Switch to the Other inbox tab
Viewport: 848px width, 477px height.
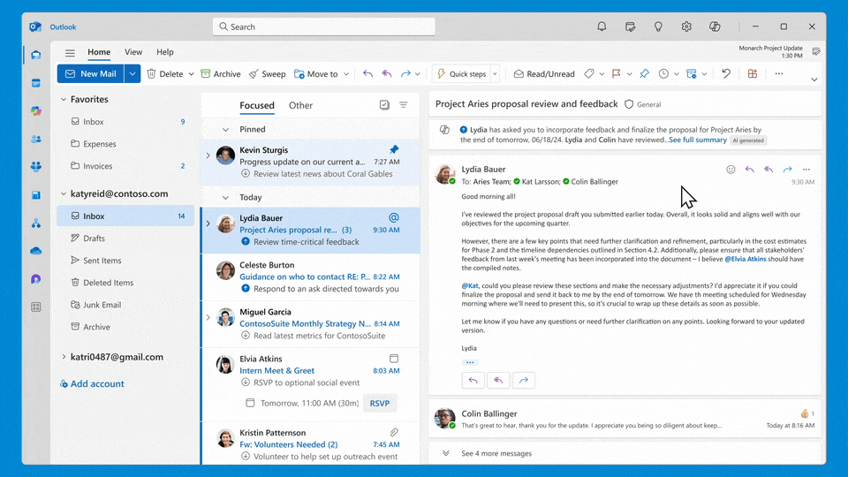[300, 105]
